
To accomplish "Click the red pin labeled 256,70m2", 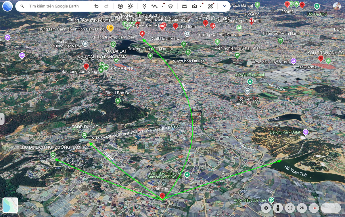I will (162, 196).
